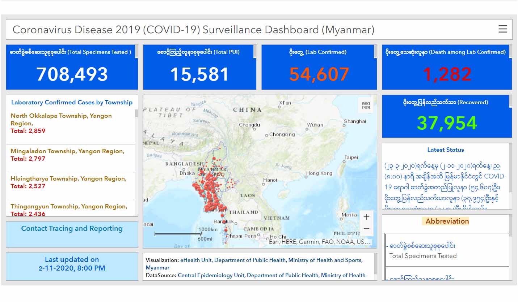518x302 pixels.
Task: Toggle the basemap gallery icon on the map
Action: point(366,105)
